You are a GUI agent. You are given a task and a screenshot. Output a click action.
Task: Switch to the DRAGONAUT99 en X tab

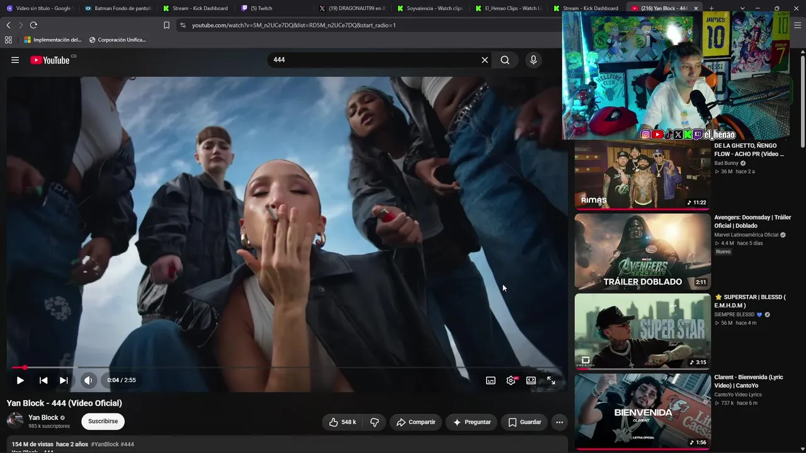pyautogui.click(x=352, y=8)
